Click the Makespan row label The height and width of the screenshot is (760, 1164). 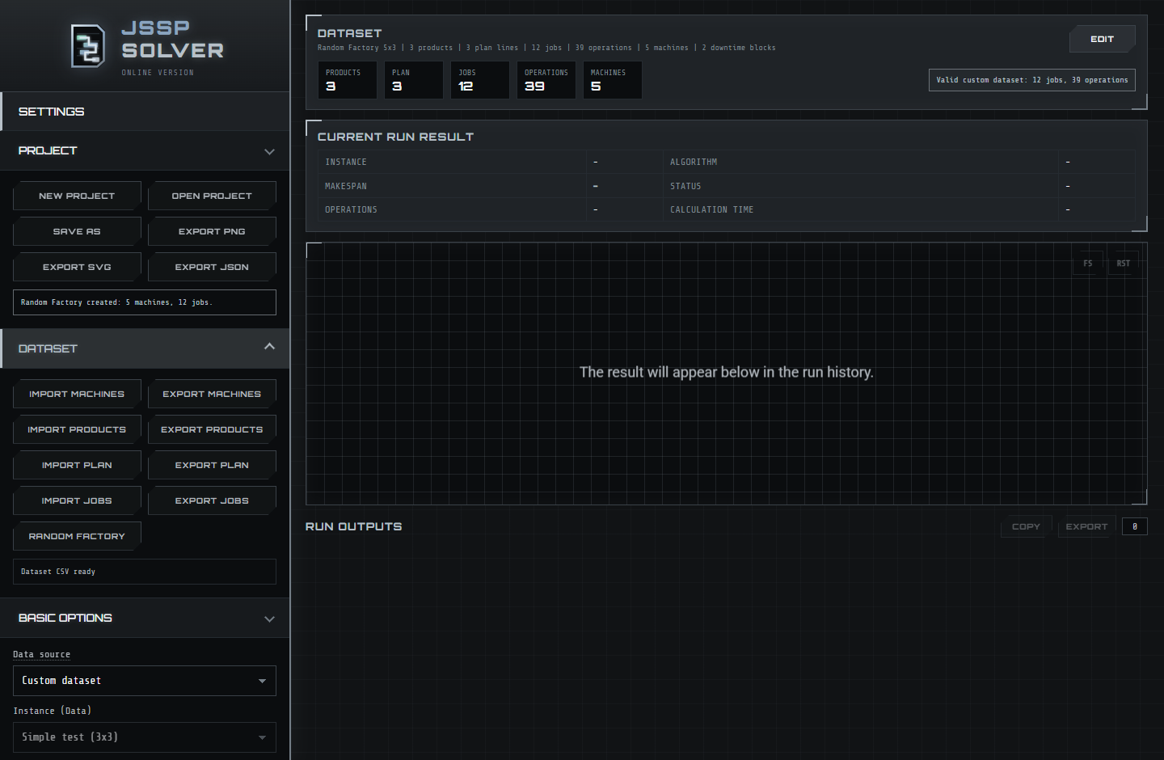346,186
